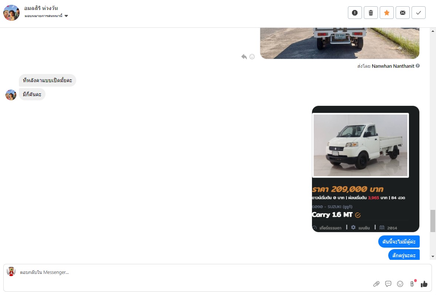Viewport: 436px width, 295px height.
Task: Mark conversation as done with checkmark
Action: click(x=419, y=13)
